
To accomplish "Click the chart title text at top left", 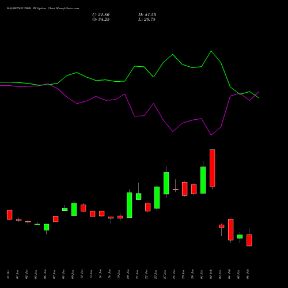I will coord(43,9).
